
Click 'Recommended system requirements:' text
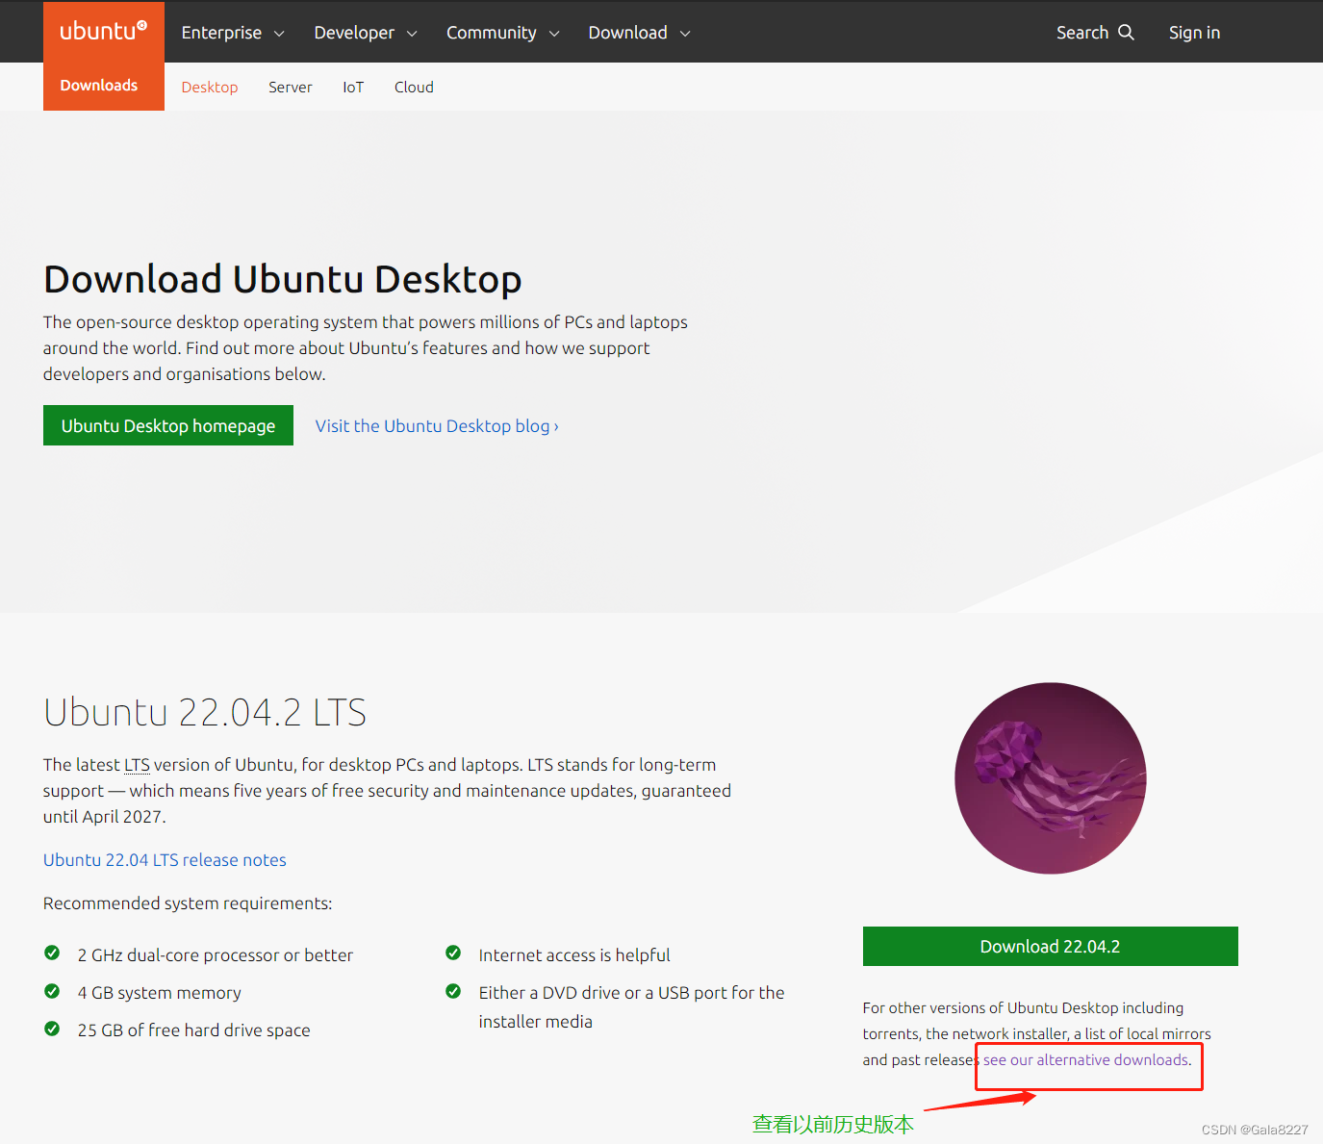[x=188, y=902]
